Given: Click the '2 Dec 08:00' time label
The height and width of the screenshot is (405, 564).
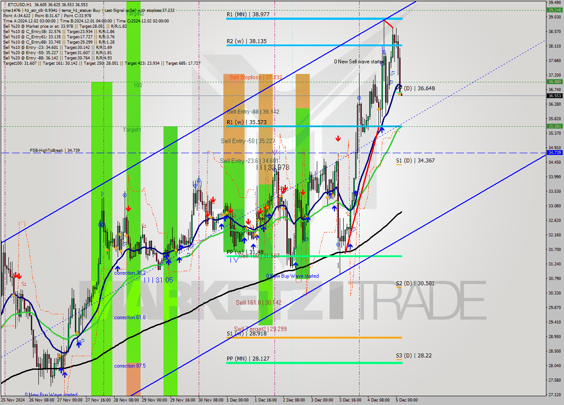Looking at the screenshot, I should (x=294, y=400).
